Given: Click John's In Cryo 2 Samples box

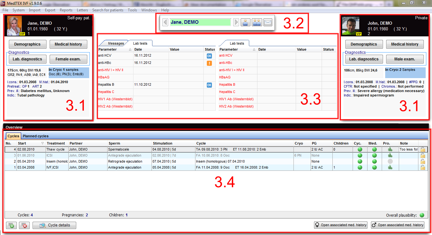Looking at the screenshot, I should point(405,73).
